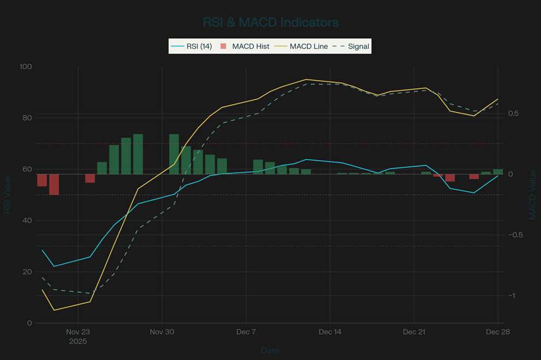This screenshot has width=541, height=360.
Task: Click the cyan RSI line icon in legend
Action: (x=177, y=46)
